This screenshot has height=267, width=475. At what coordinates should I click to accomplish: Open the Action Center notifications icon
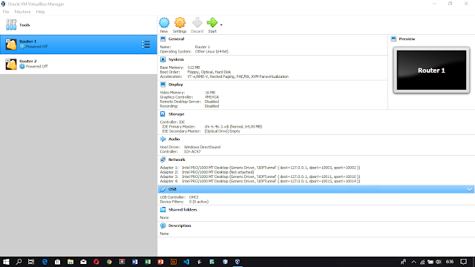463,262
